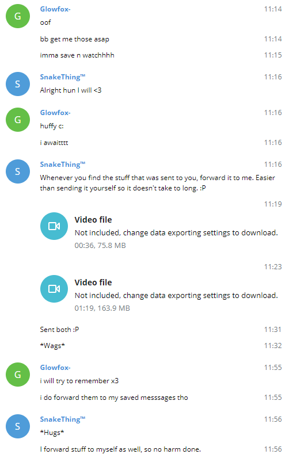This screenshot has width=282, height=462.
Task: Click the 01:19 video file camera icon
Action: click(x=54, y=289)
